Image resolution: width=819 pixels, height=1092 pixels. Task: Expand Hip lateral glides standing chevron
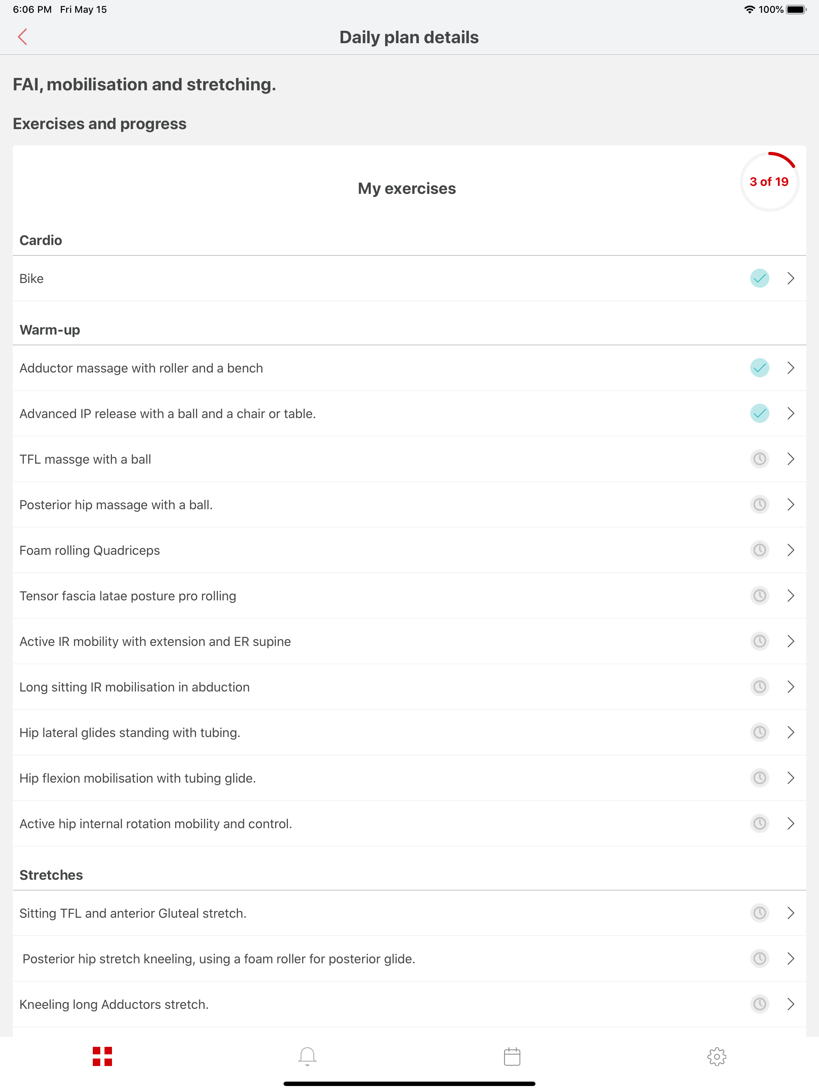(x=790, y=732)
